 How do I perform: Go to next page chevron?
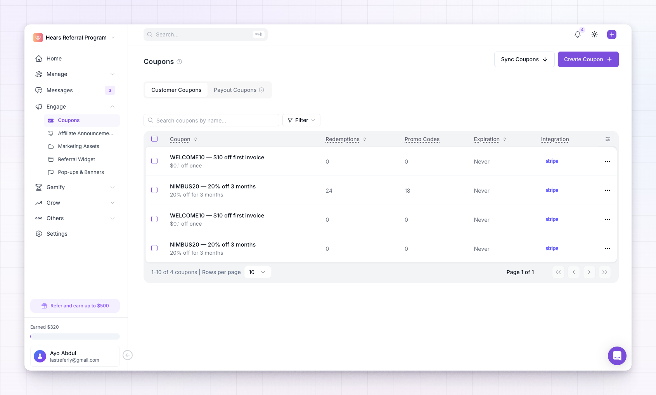tap(589, 272)
